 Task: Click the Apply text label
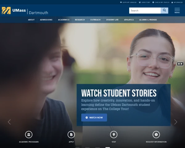(x=71, y=142)
